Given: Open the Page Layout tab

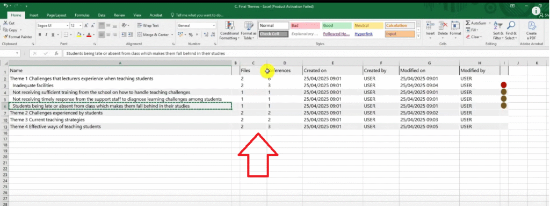Looking at the screenshot, I should tap(56, 15).
